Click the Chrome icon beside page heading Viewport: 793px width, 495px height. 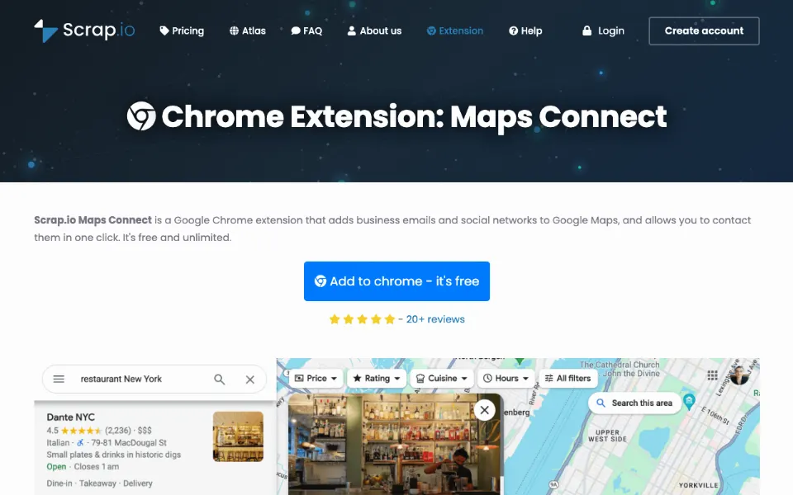tap(141, 116)
